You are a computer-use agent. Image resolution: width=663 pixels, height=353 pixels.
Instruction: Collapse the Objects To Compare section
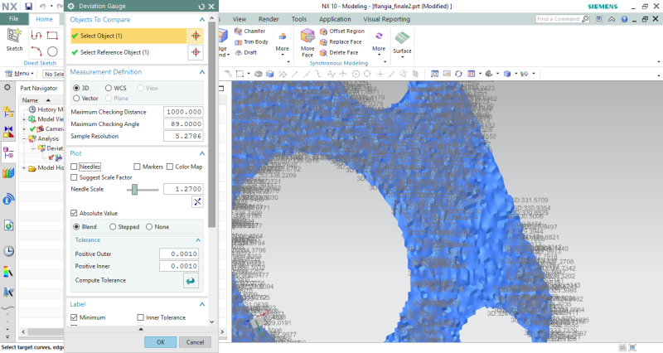[201, 20]
